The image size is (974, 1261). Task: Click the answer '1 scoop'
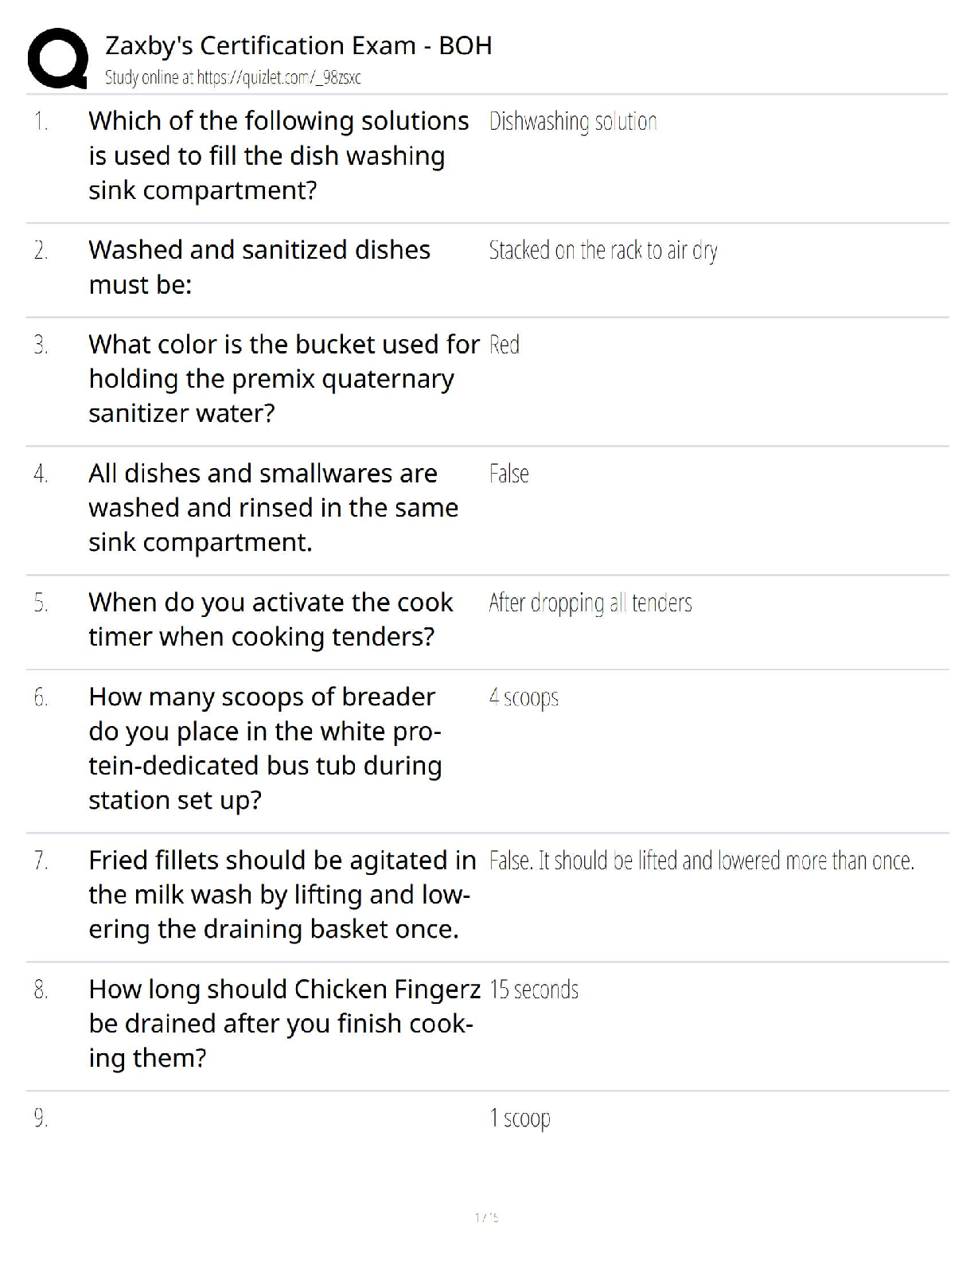coord(520,1119)
